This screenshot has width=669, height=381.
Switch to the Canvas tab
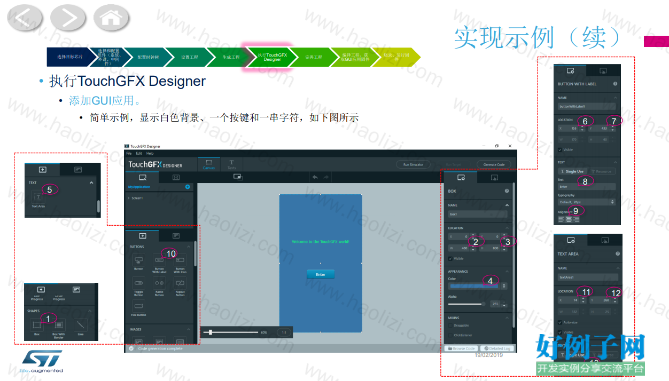pyautogui.click(x=209, y=164)
